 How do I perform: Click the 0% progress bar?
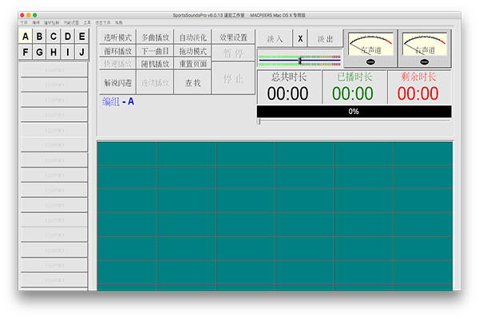tap(354, 112)
